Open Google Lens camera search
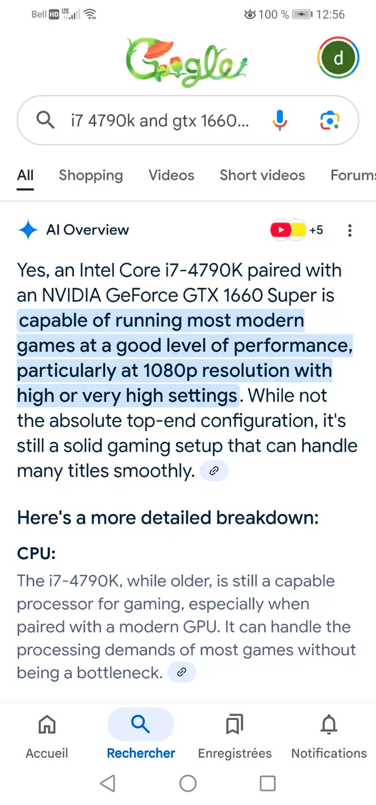The height and width of the screenshot is (805, 376). [330, 120]
